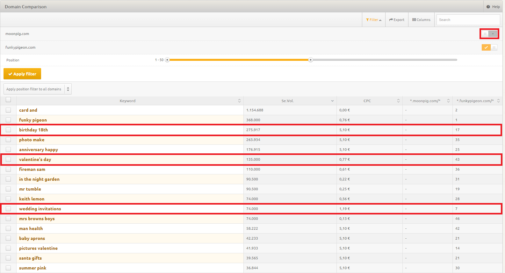This screenshot has width=505, height=273.
Task: Select the funkypigeon.com filter label
Action: click(x=20, y=47)
